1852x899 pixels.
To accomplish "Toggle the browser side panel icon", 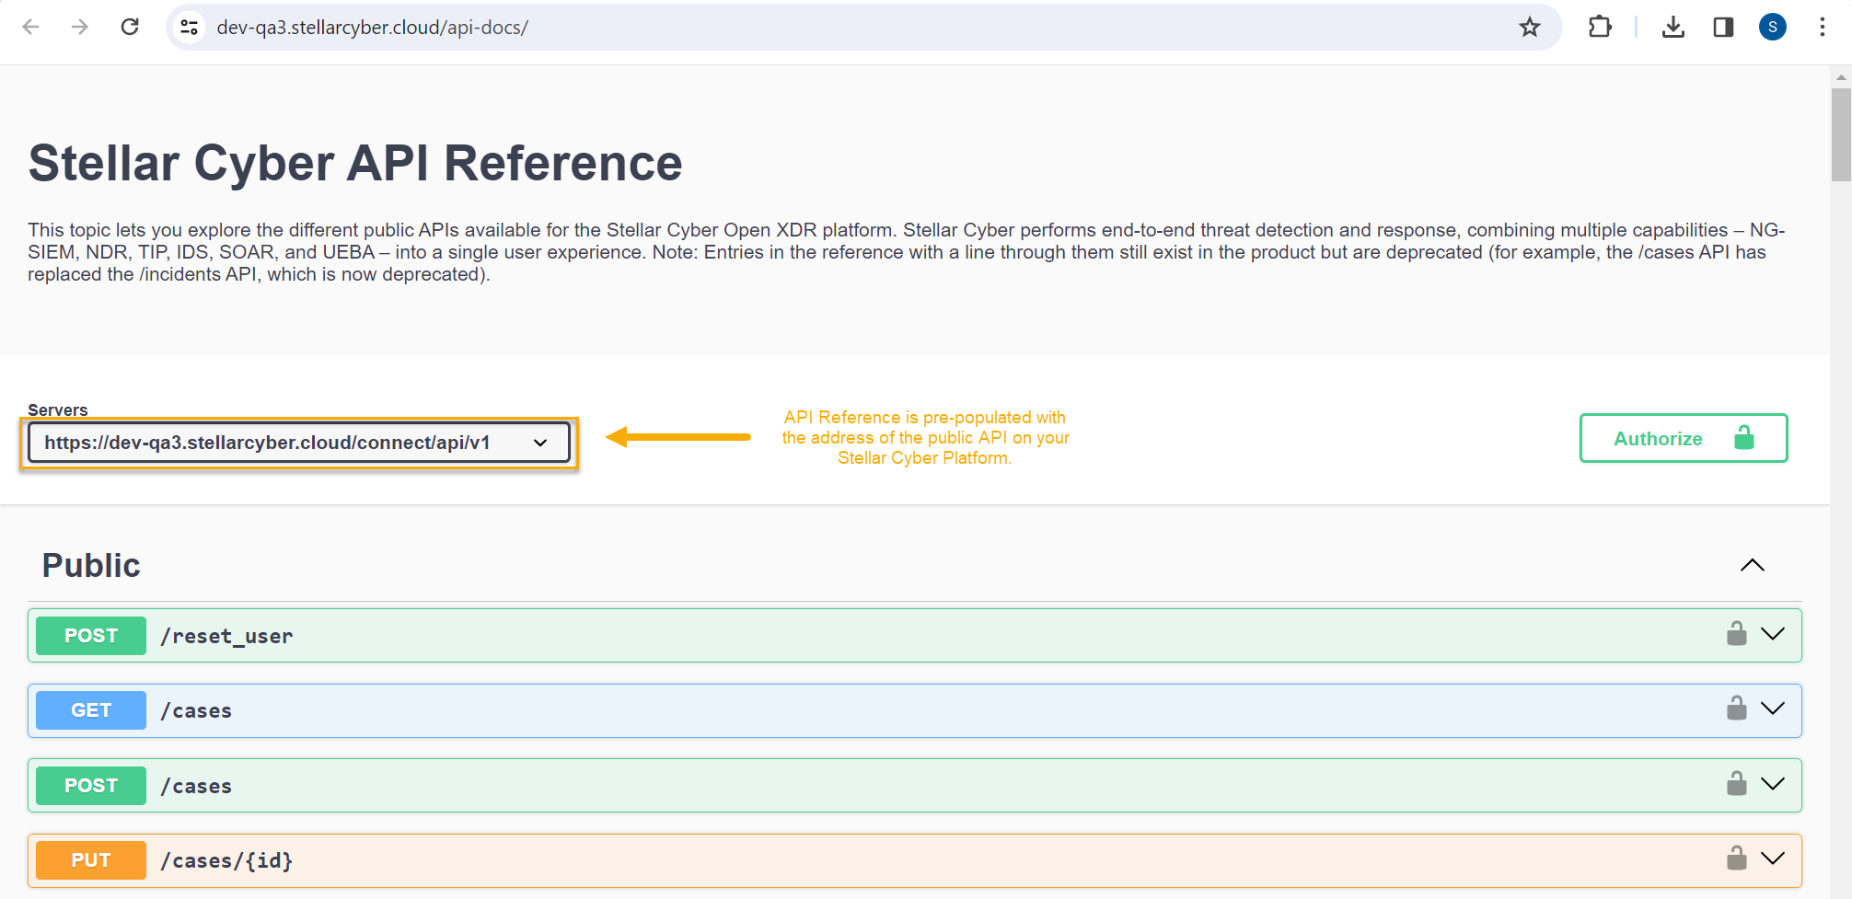I will [1723, 28].
